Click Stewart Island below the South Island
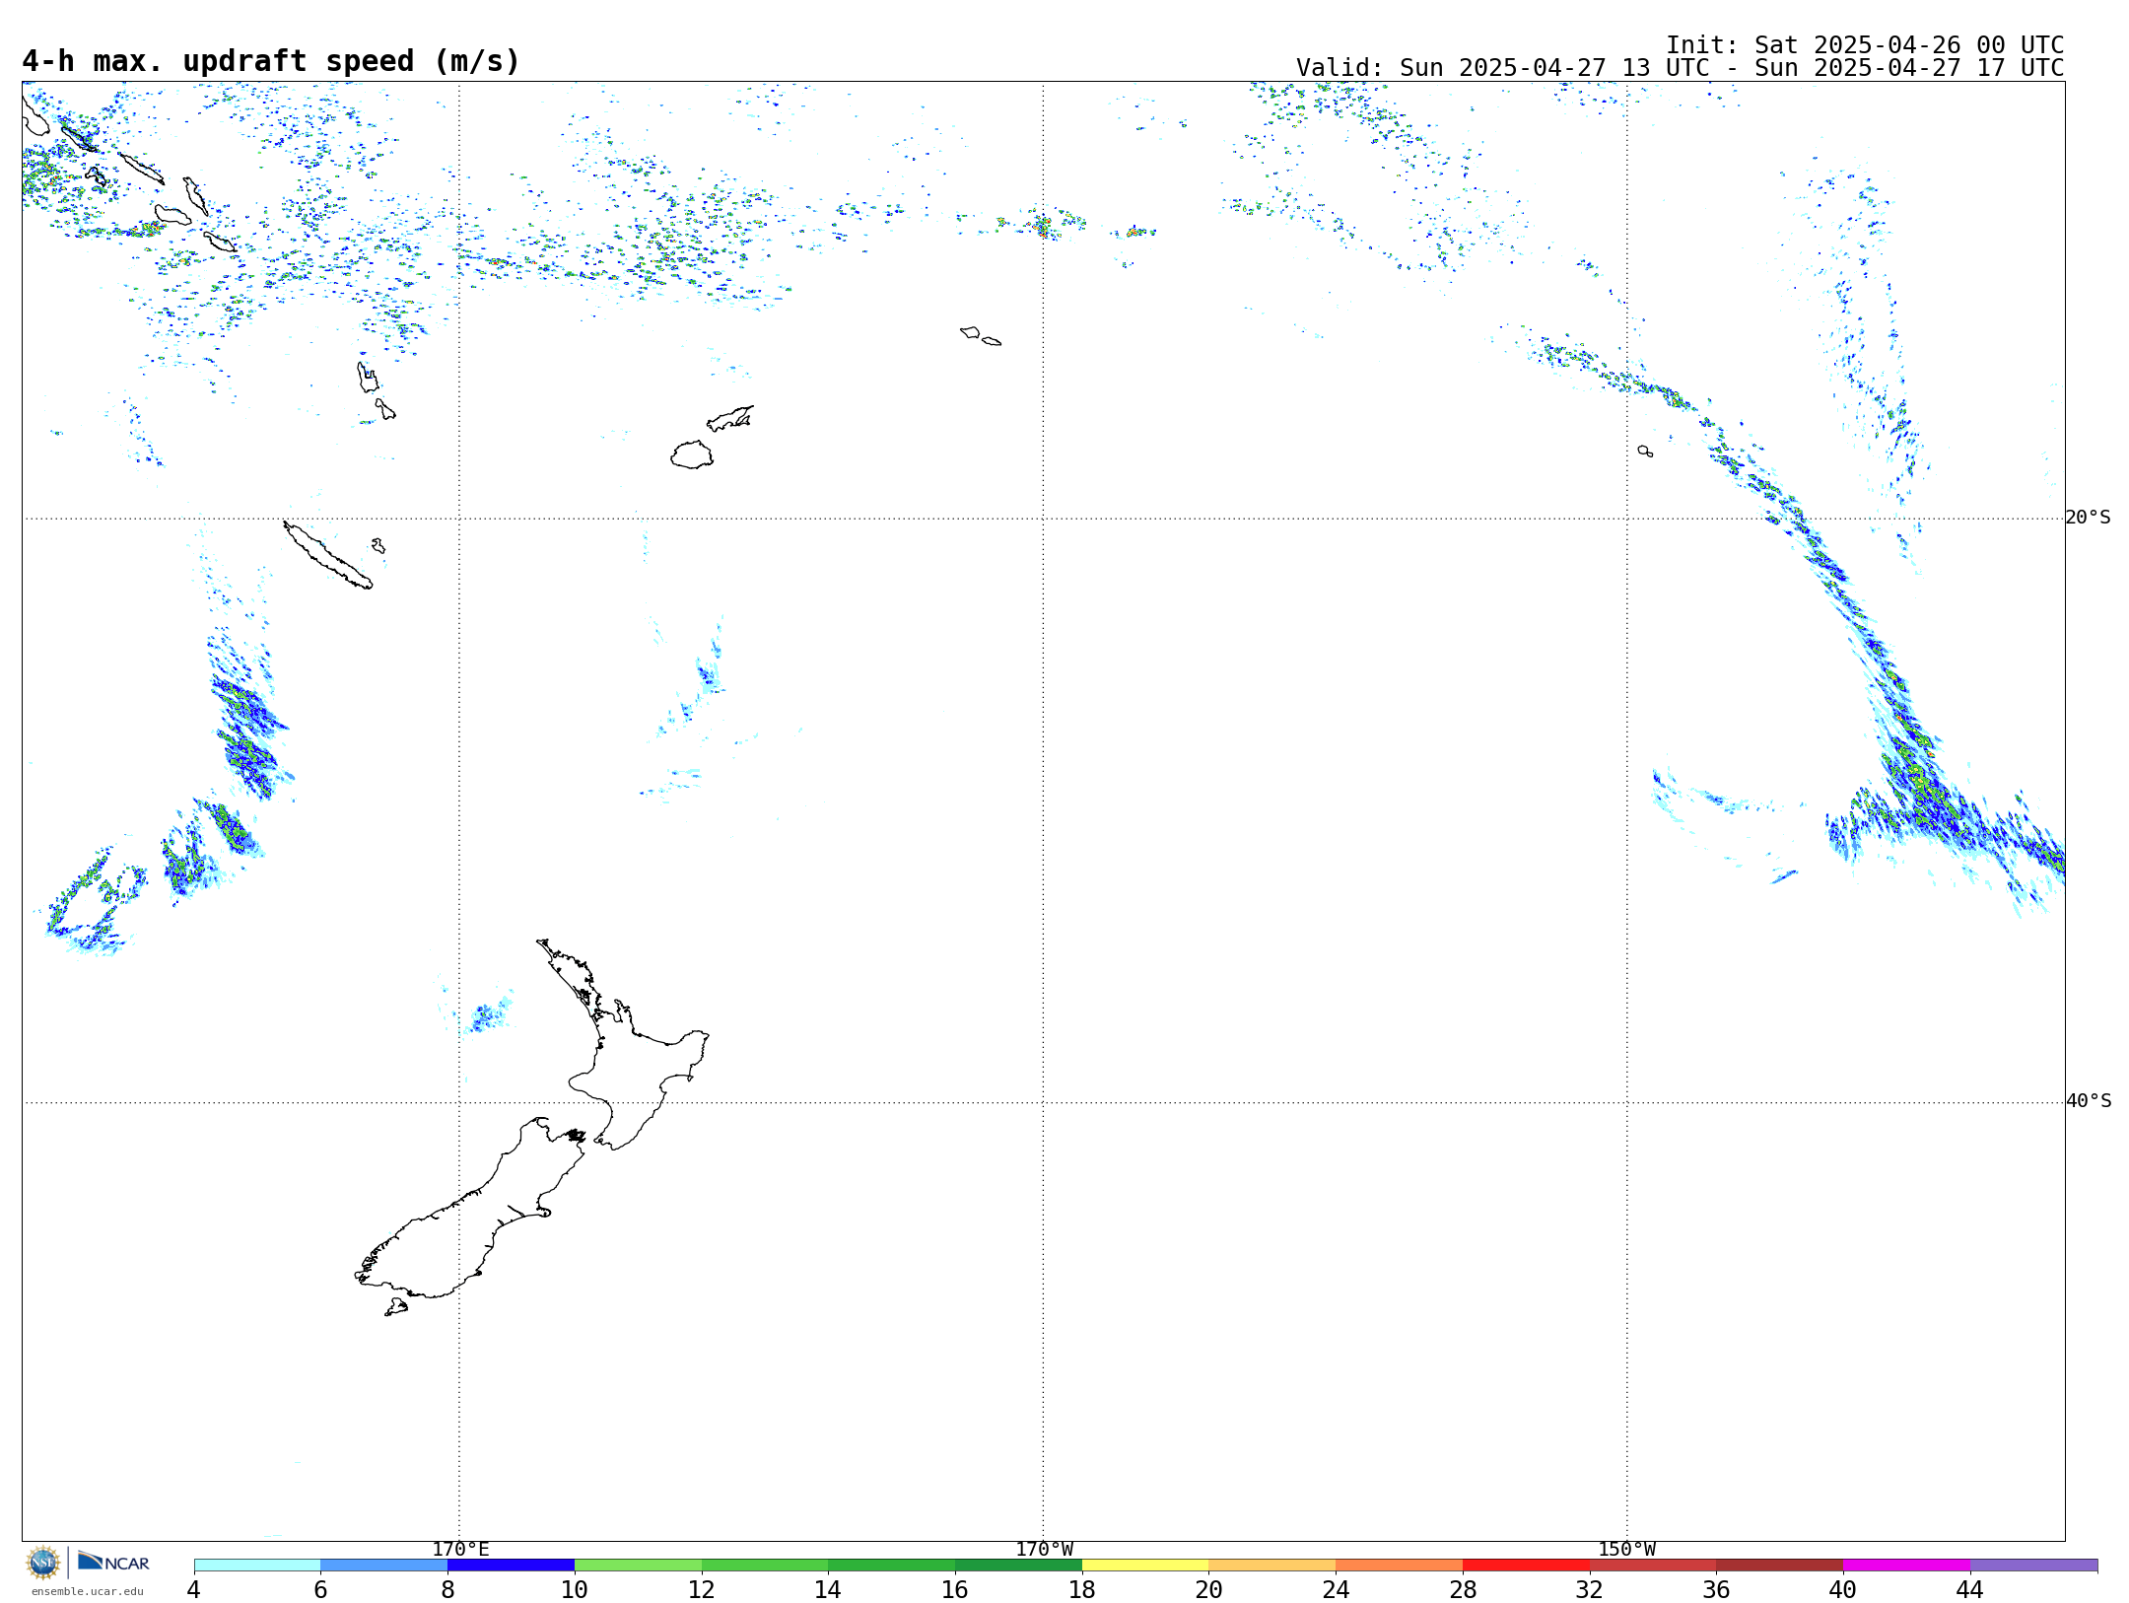 [396, 1308]
